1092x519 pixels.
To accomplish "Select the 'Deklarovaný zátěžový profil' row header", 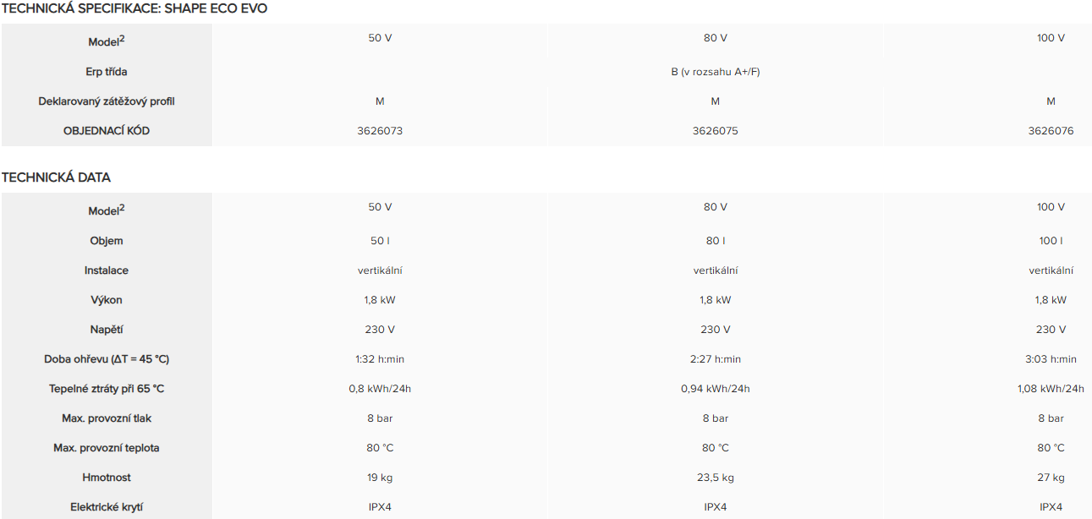I will (x=107, y=101).
